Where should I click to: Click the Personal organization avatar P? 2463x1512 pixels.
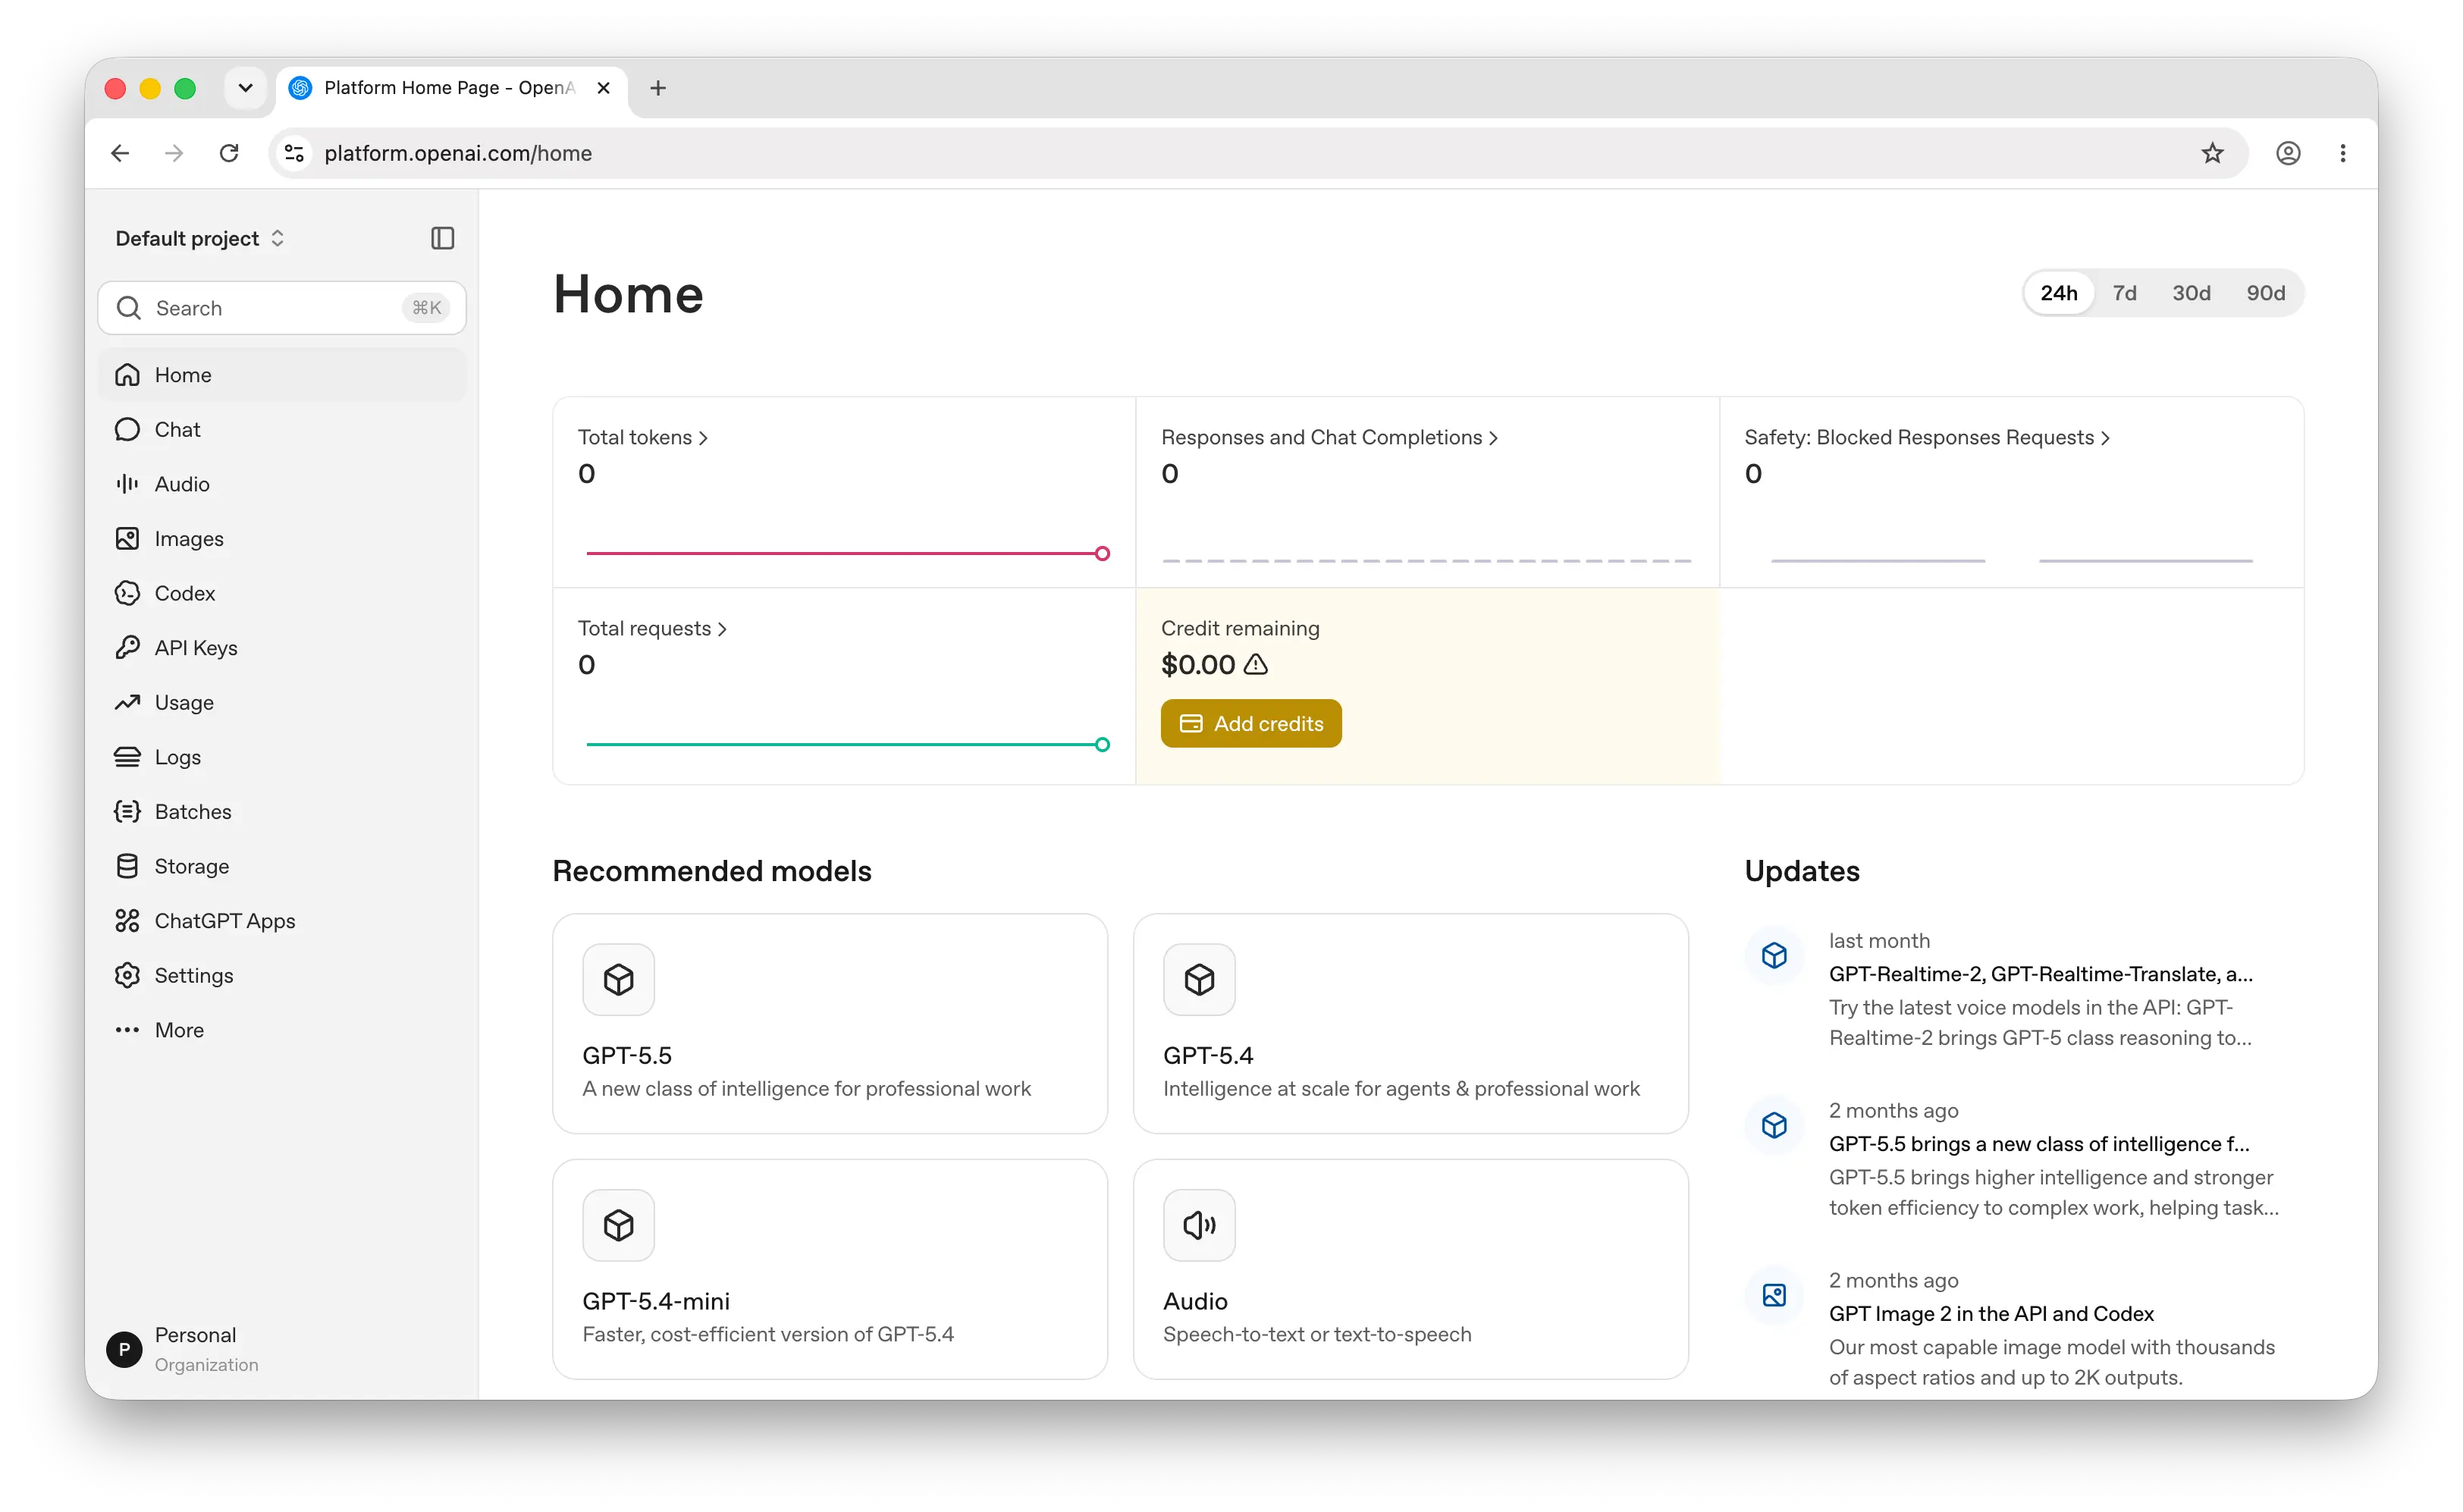click(x=124, y=1349)
